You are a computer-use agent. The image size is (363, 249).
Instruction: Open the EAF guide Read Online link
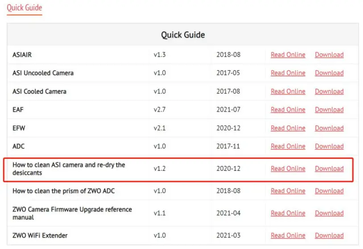pyautogui.click(x=288, y=110)
